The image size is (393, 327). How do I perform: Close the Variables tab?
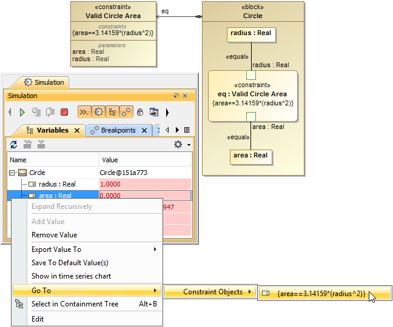tap(77, 130)
